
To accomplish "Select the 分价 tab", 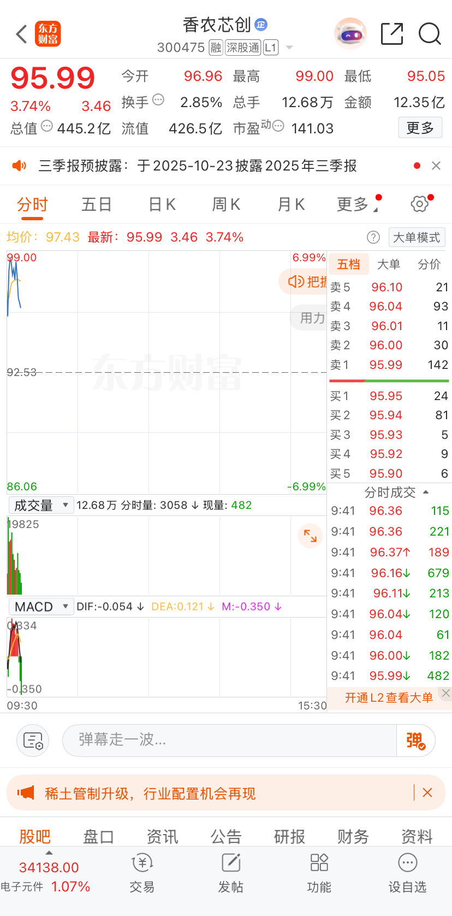I will pyautogui.click(x=429, y=265).
